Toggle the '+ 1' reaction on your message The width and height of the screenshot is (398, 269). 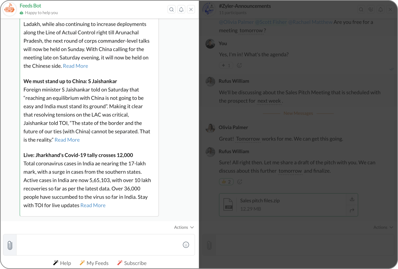(x=226, y=66)
